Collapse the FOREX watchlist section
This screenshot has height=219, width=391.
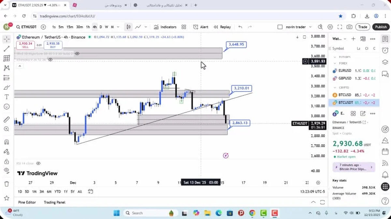(335, 63)
